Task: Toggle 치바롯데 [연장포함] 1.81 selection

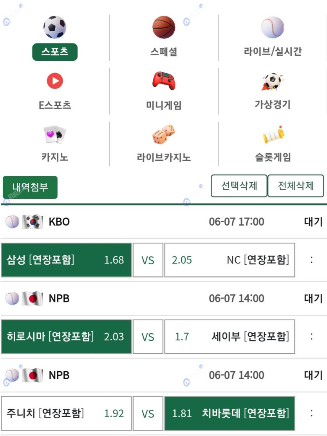Action: (229, 414)
